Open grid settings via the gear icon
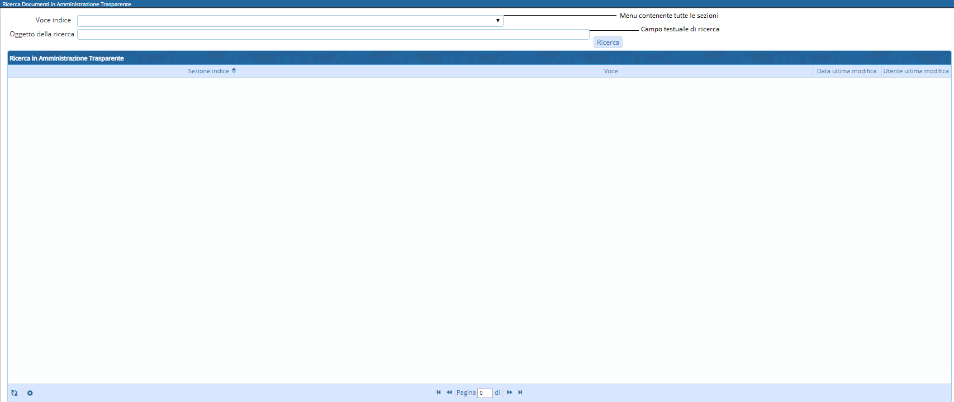 30,393
